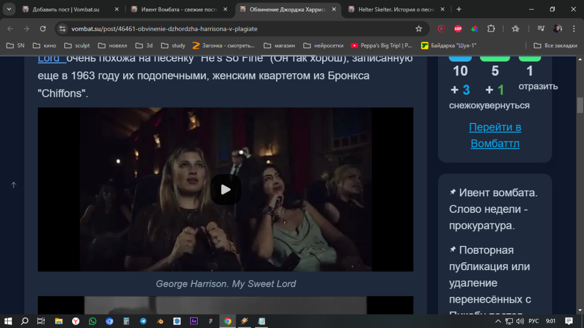Close the 'Helter Skelter' tab
Screen dimensions: 584x328
click(443, 9)
